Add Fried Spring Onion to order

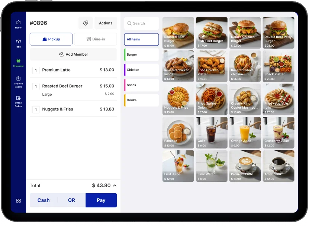pos(212,99)
